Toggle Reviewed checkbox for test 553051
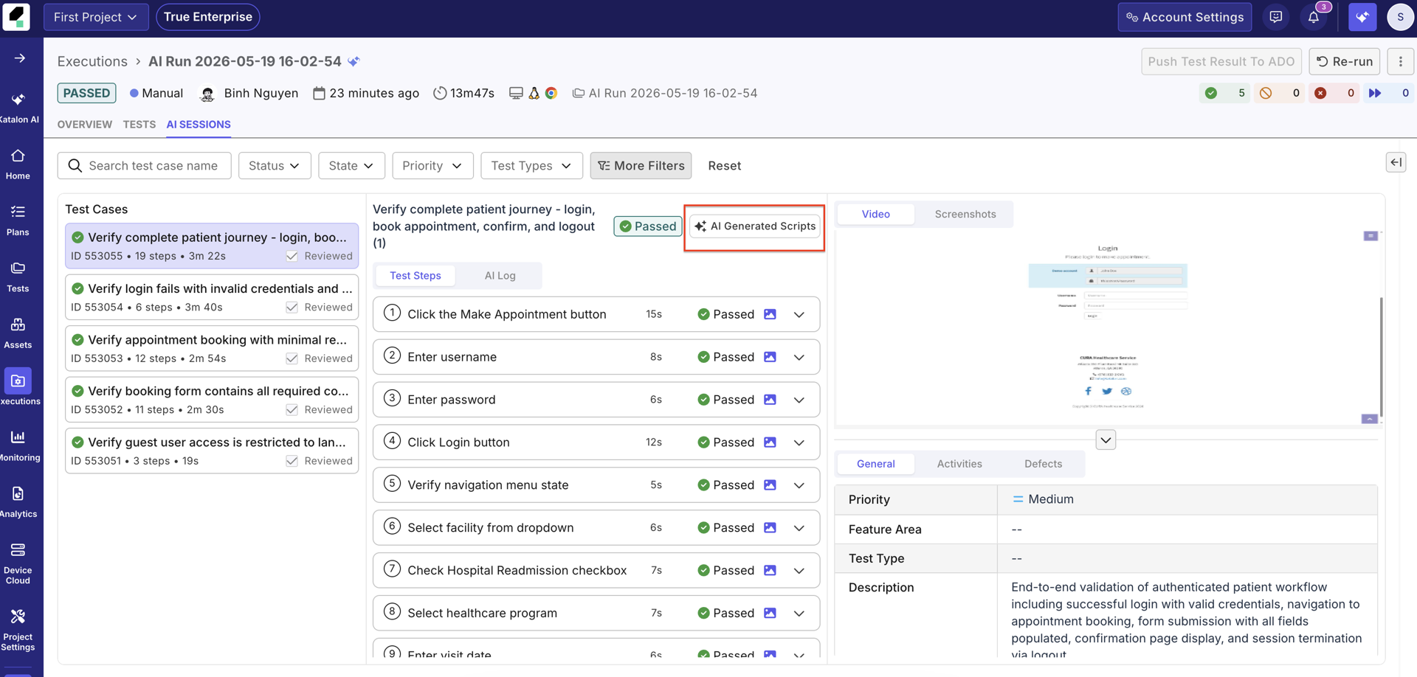Screen dimensions: 1417x677 [x=292, y=461]
